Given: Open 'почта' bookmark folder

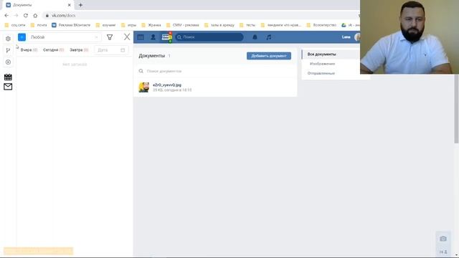Looking at the screenshot, I should point(39,25).
